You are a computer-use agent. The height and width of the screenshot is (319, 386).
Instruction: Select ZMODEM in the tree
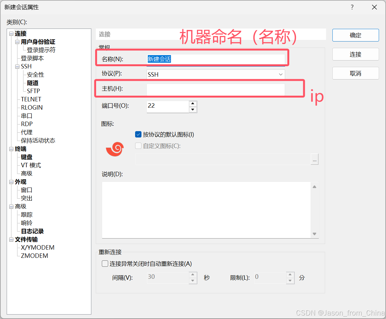(35, 256)
